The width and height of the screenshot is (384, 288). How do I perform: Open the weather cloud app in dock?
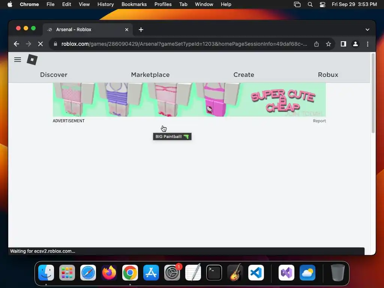point(307,273)
